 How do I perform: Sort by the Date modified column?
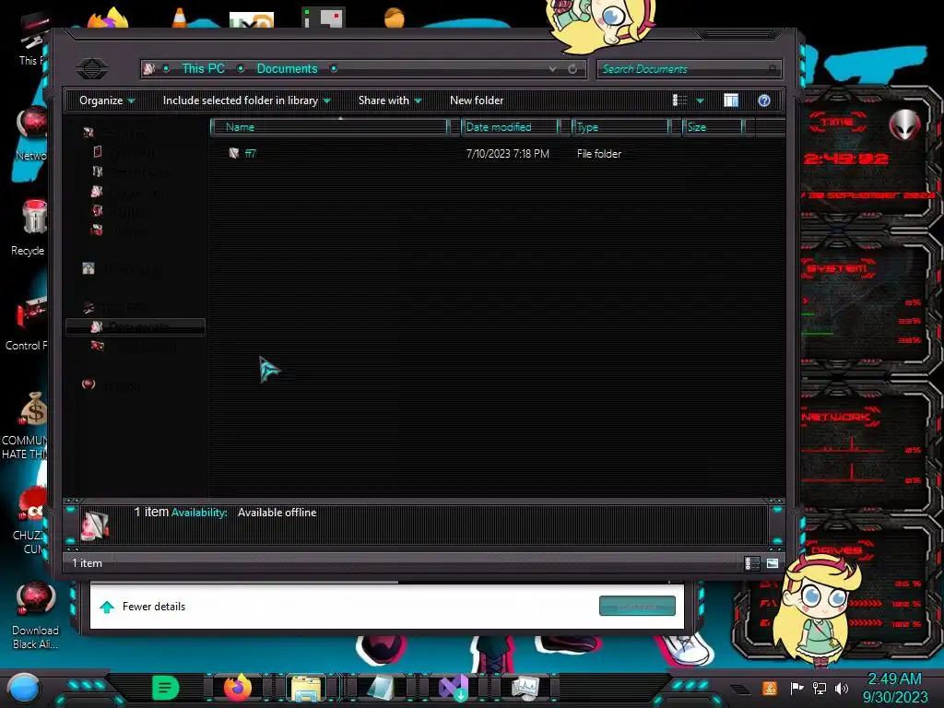[509, 127]
